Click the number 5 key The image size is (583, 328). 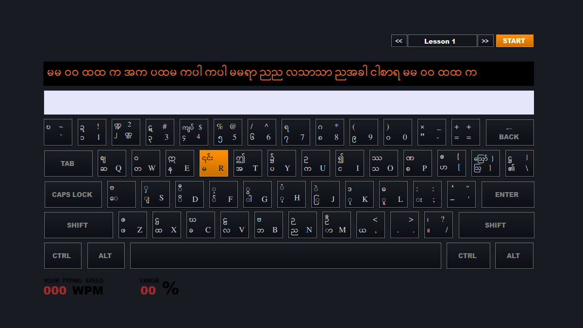click(228, 132)
